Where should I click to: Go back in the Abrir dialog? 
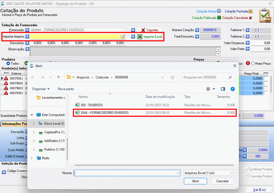coord(33,77)
